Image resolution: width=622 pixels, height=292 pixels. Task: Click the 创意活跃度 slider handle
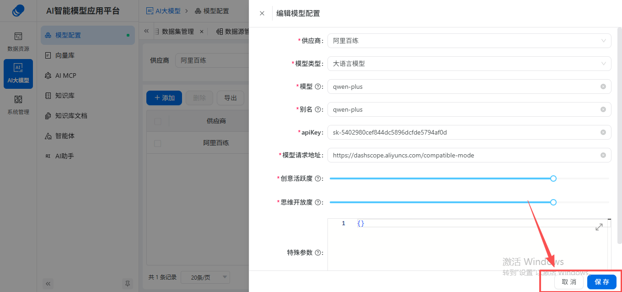point(553,178)
